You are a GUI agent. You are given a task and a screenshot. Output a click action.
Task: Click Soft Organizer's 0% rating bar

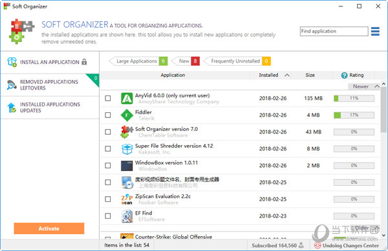pyautogui.click(x=354, y=132)
